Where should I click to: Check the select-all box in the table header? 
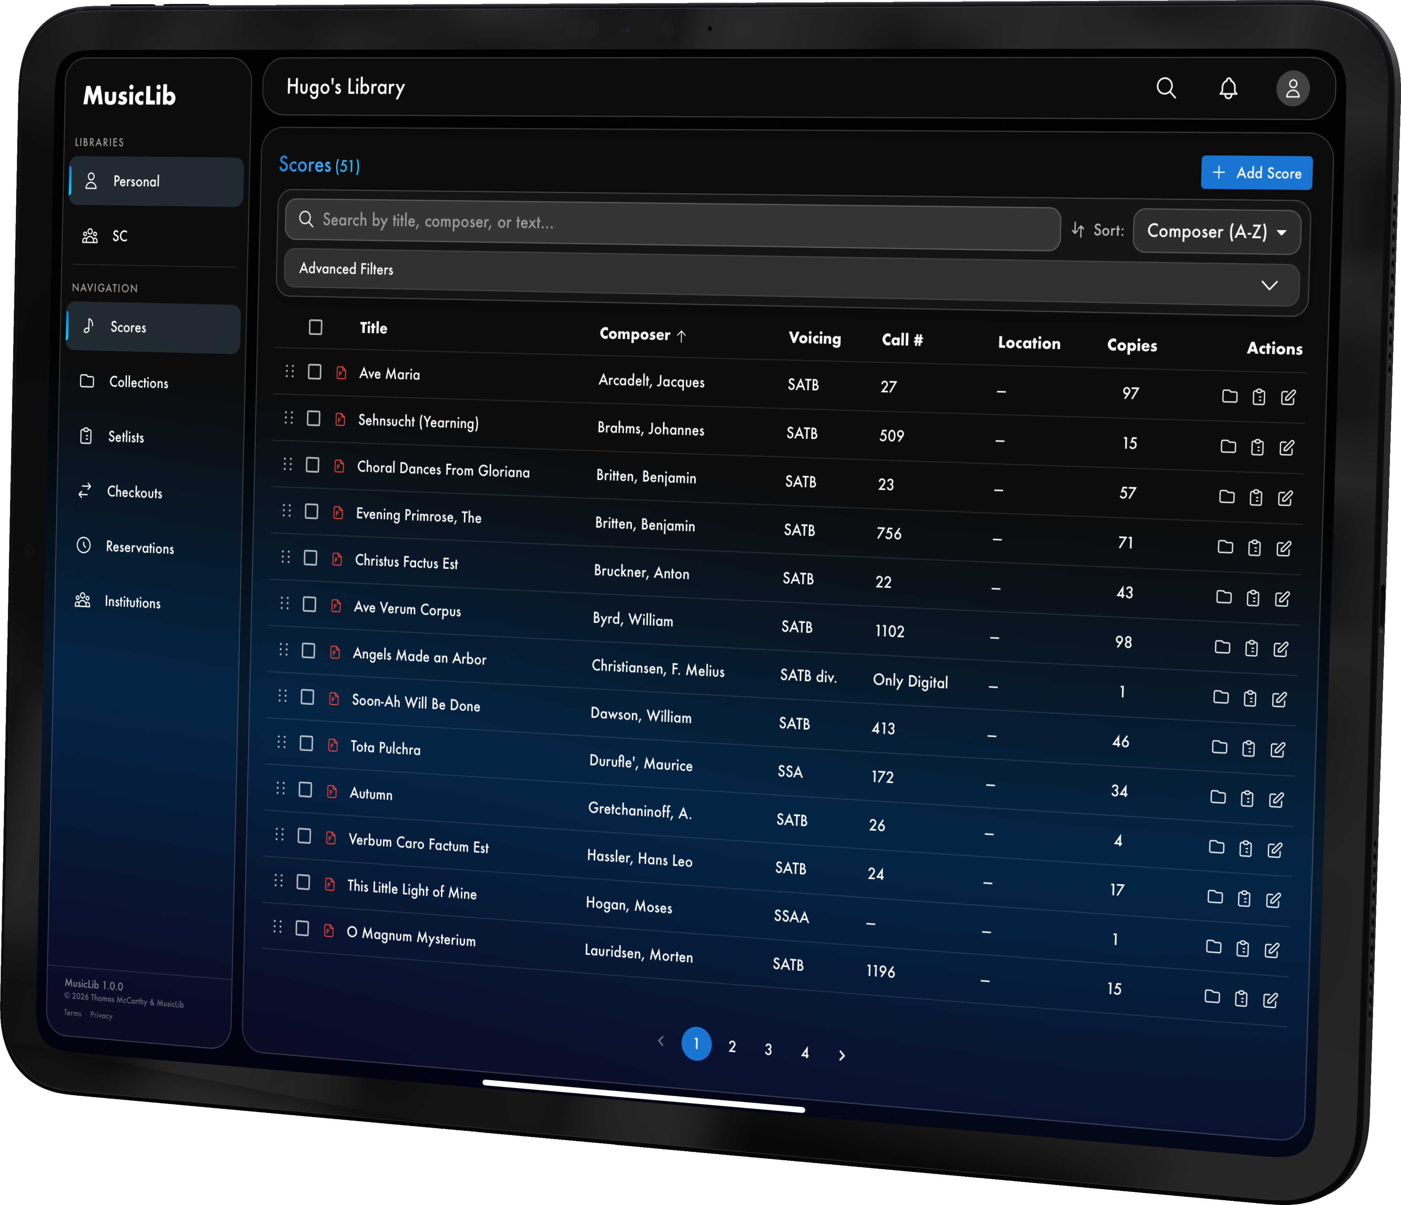[x=316, y=326]
